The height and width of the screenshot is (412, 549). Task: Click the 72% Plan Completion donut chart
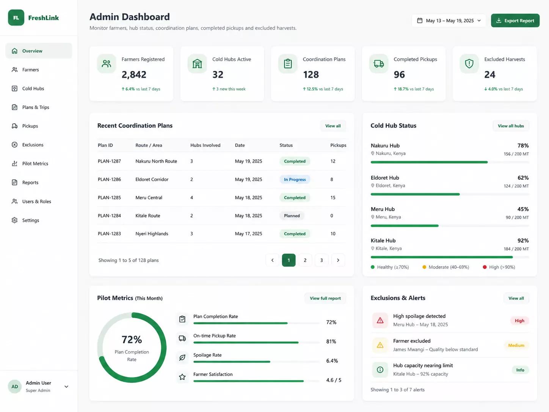coord(132,348)
